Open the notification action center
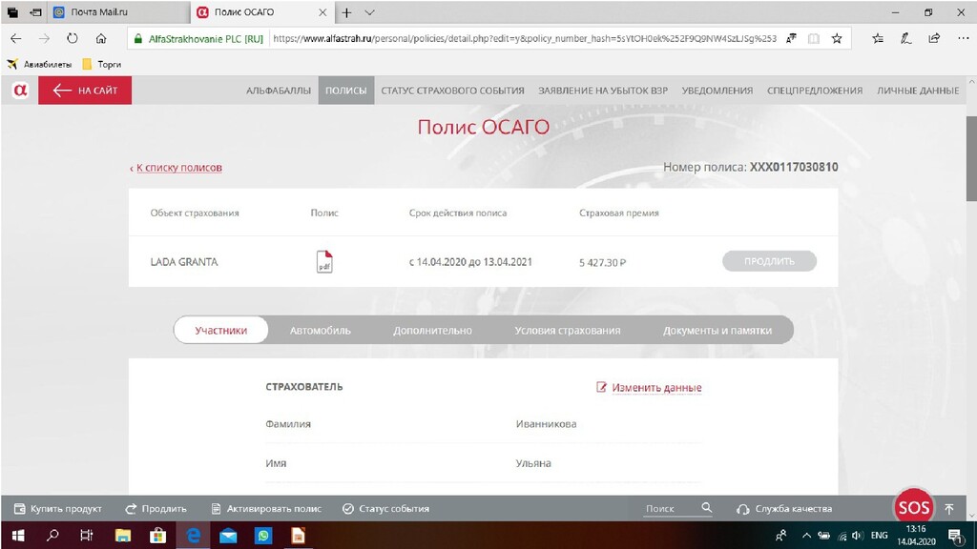Screen dimensions: 977x549 click(955, 536)
